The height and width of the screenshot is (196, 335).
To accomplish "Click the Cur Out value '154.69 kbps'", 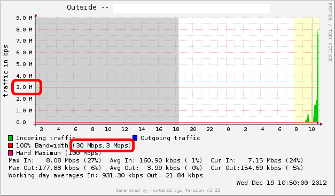I will (x=261, y=168).
